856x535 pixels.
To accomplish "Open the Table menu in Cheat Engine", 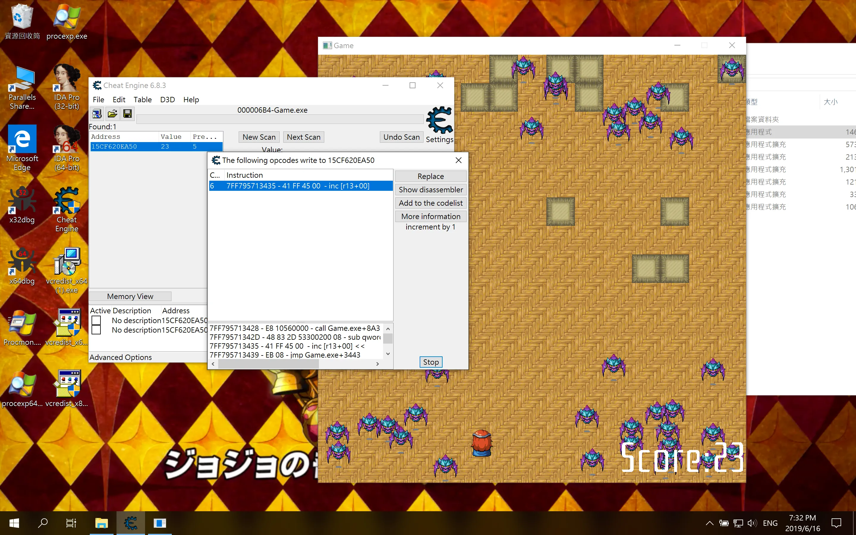I will point(143,100).
